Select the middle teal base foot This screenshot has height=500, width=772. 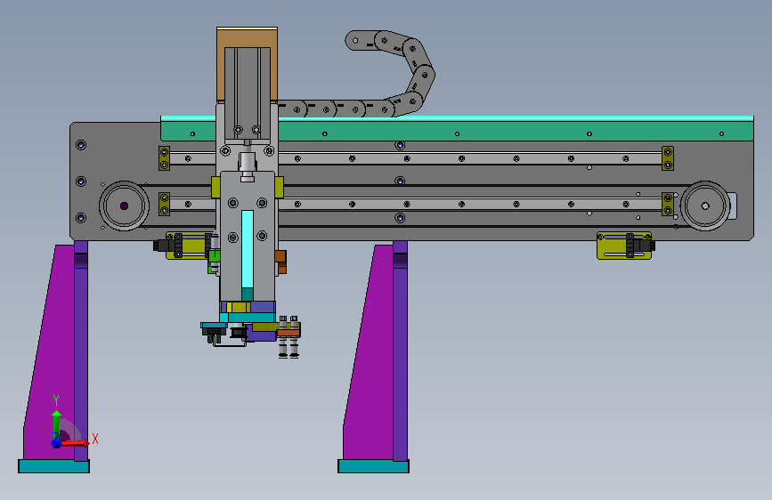[373, 466]
